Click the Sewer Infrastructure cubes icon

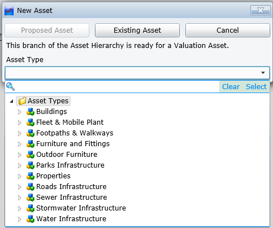(31, 198)
